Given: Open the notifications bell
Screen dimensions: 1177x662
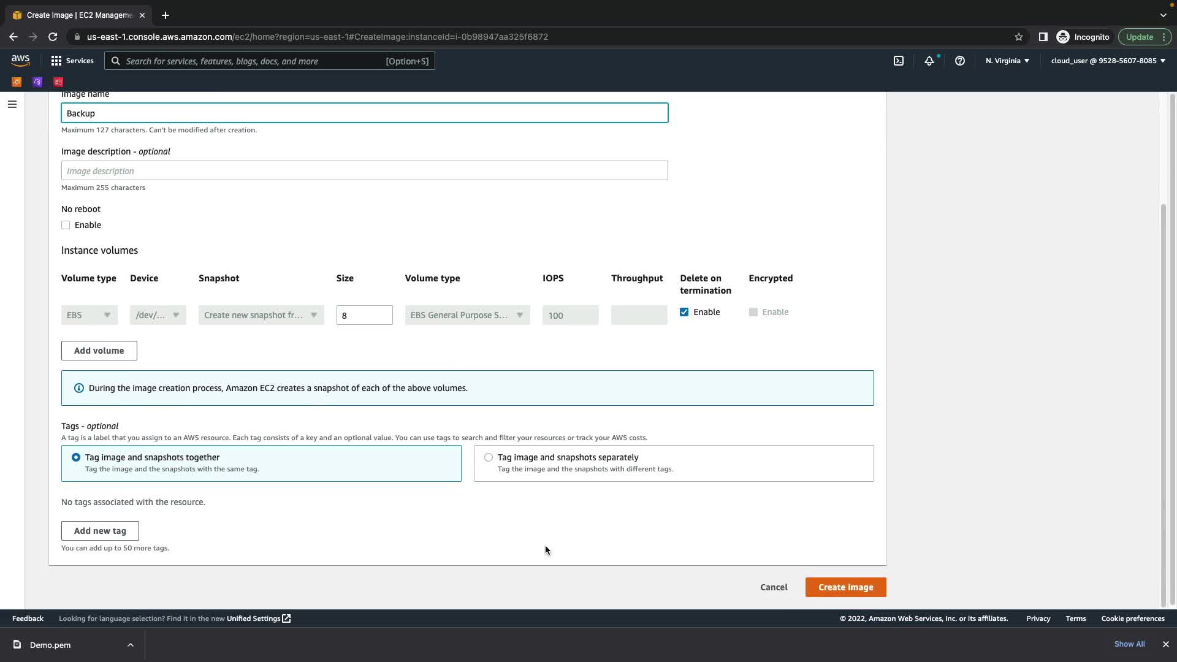Looking at the screenshot, I should pos(929,61).
